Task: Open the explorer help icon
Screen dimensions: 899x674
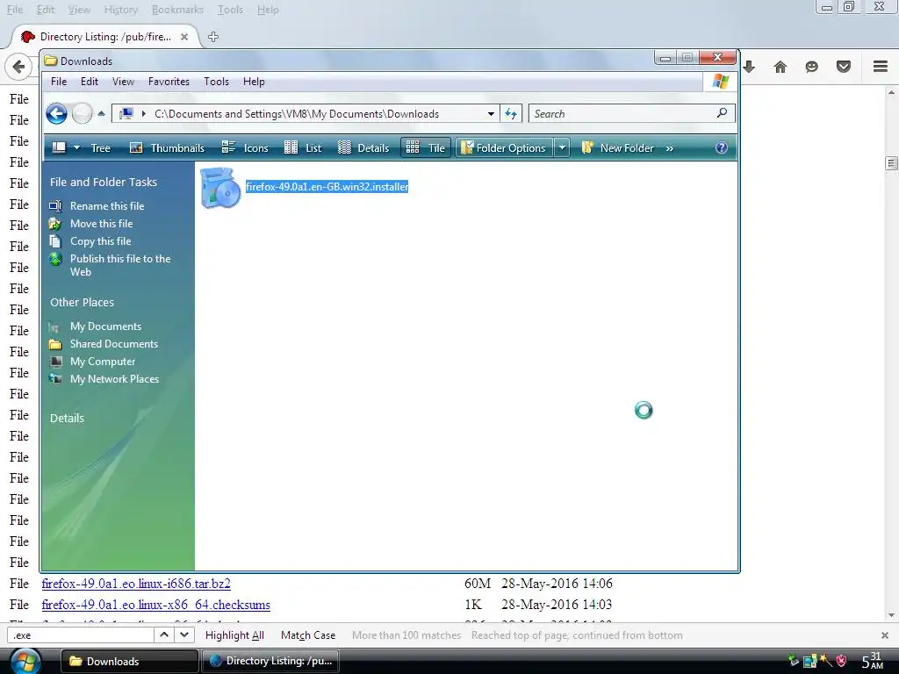Action: pos(722,147)
